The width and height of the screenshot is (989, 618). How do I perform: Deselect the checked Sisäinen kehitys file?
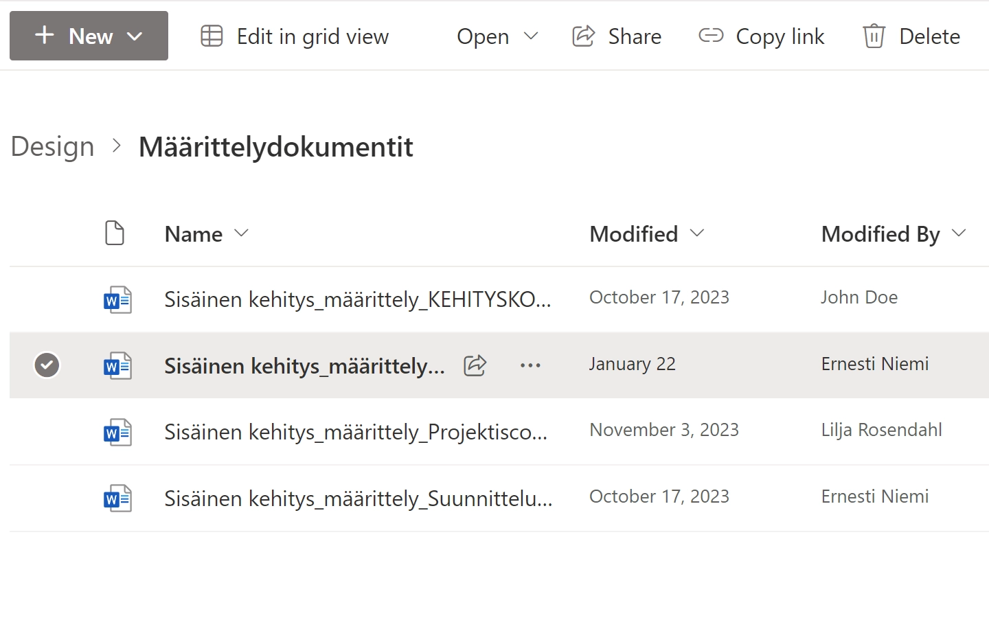(x=47, y=365)
